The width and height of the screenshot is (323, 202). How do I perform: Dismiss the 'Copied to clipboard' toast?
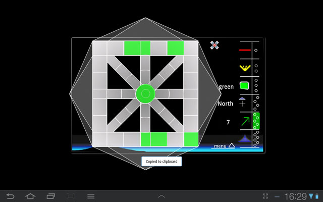point(161,162)
